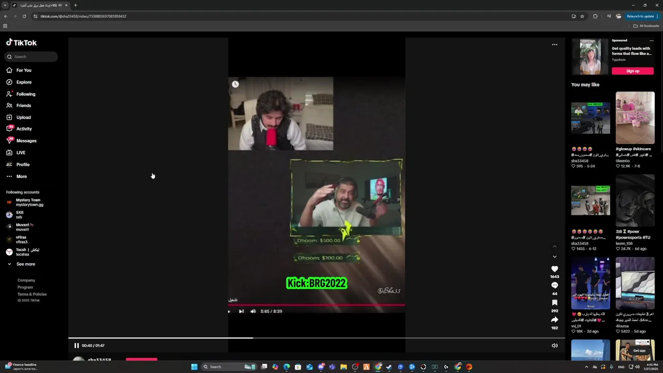Image resolution: width=663 pixels, height=373 pixels.
Task: Open the More menu in sidebar
Action: 17,176
